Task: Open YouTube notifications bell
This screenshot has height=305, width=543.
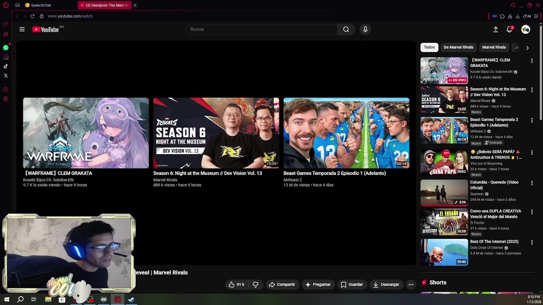Action: click(x=509, y=29)
